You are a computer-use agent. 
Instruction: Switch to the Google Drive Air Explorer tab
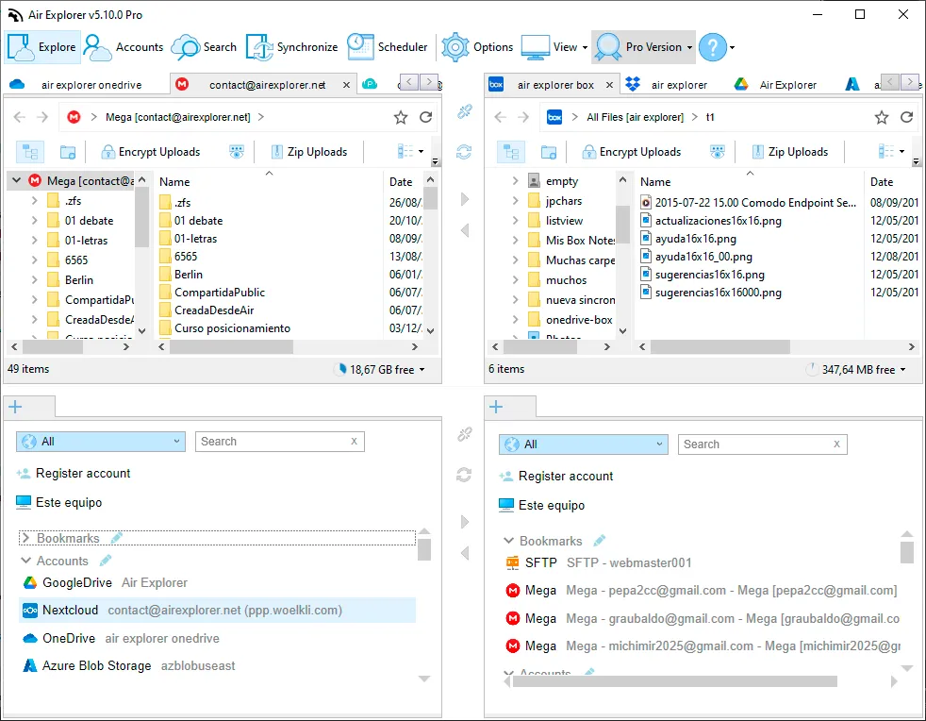(x=775, y=85)
